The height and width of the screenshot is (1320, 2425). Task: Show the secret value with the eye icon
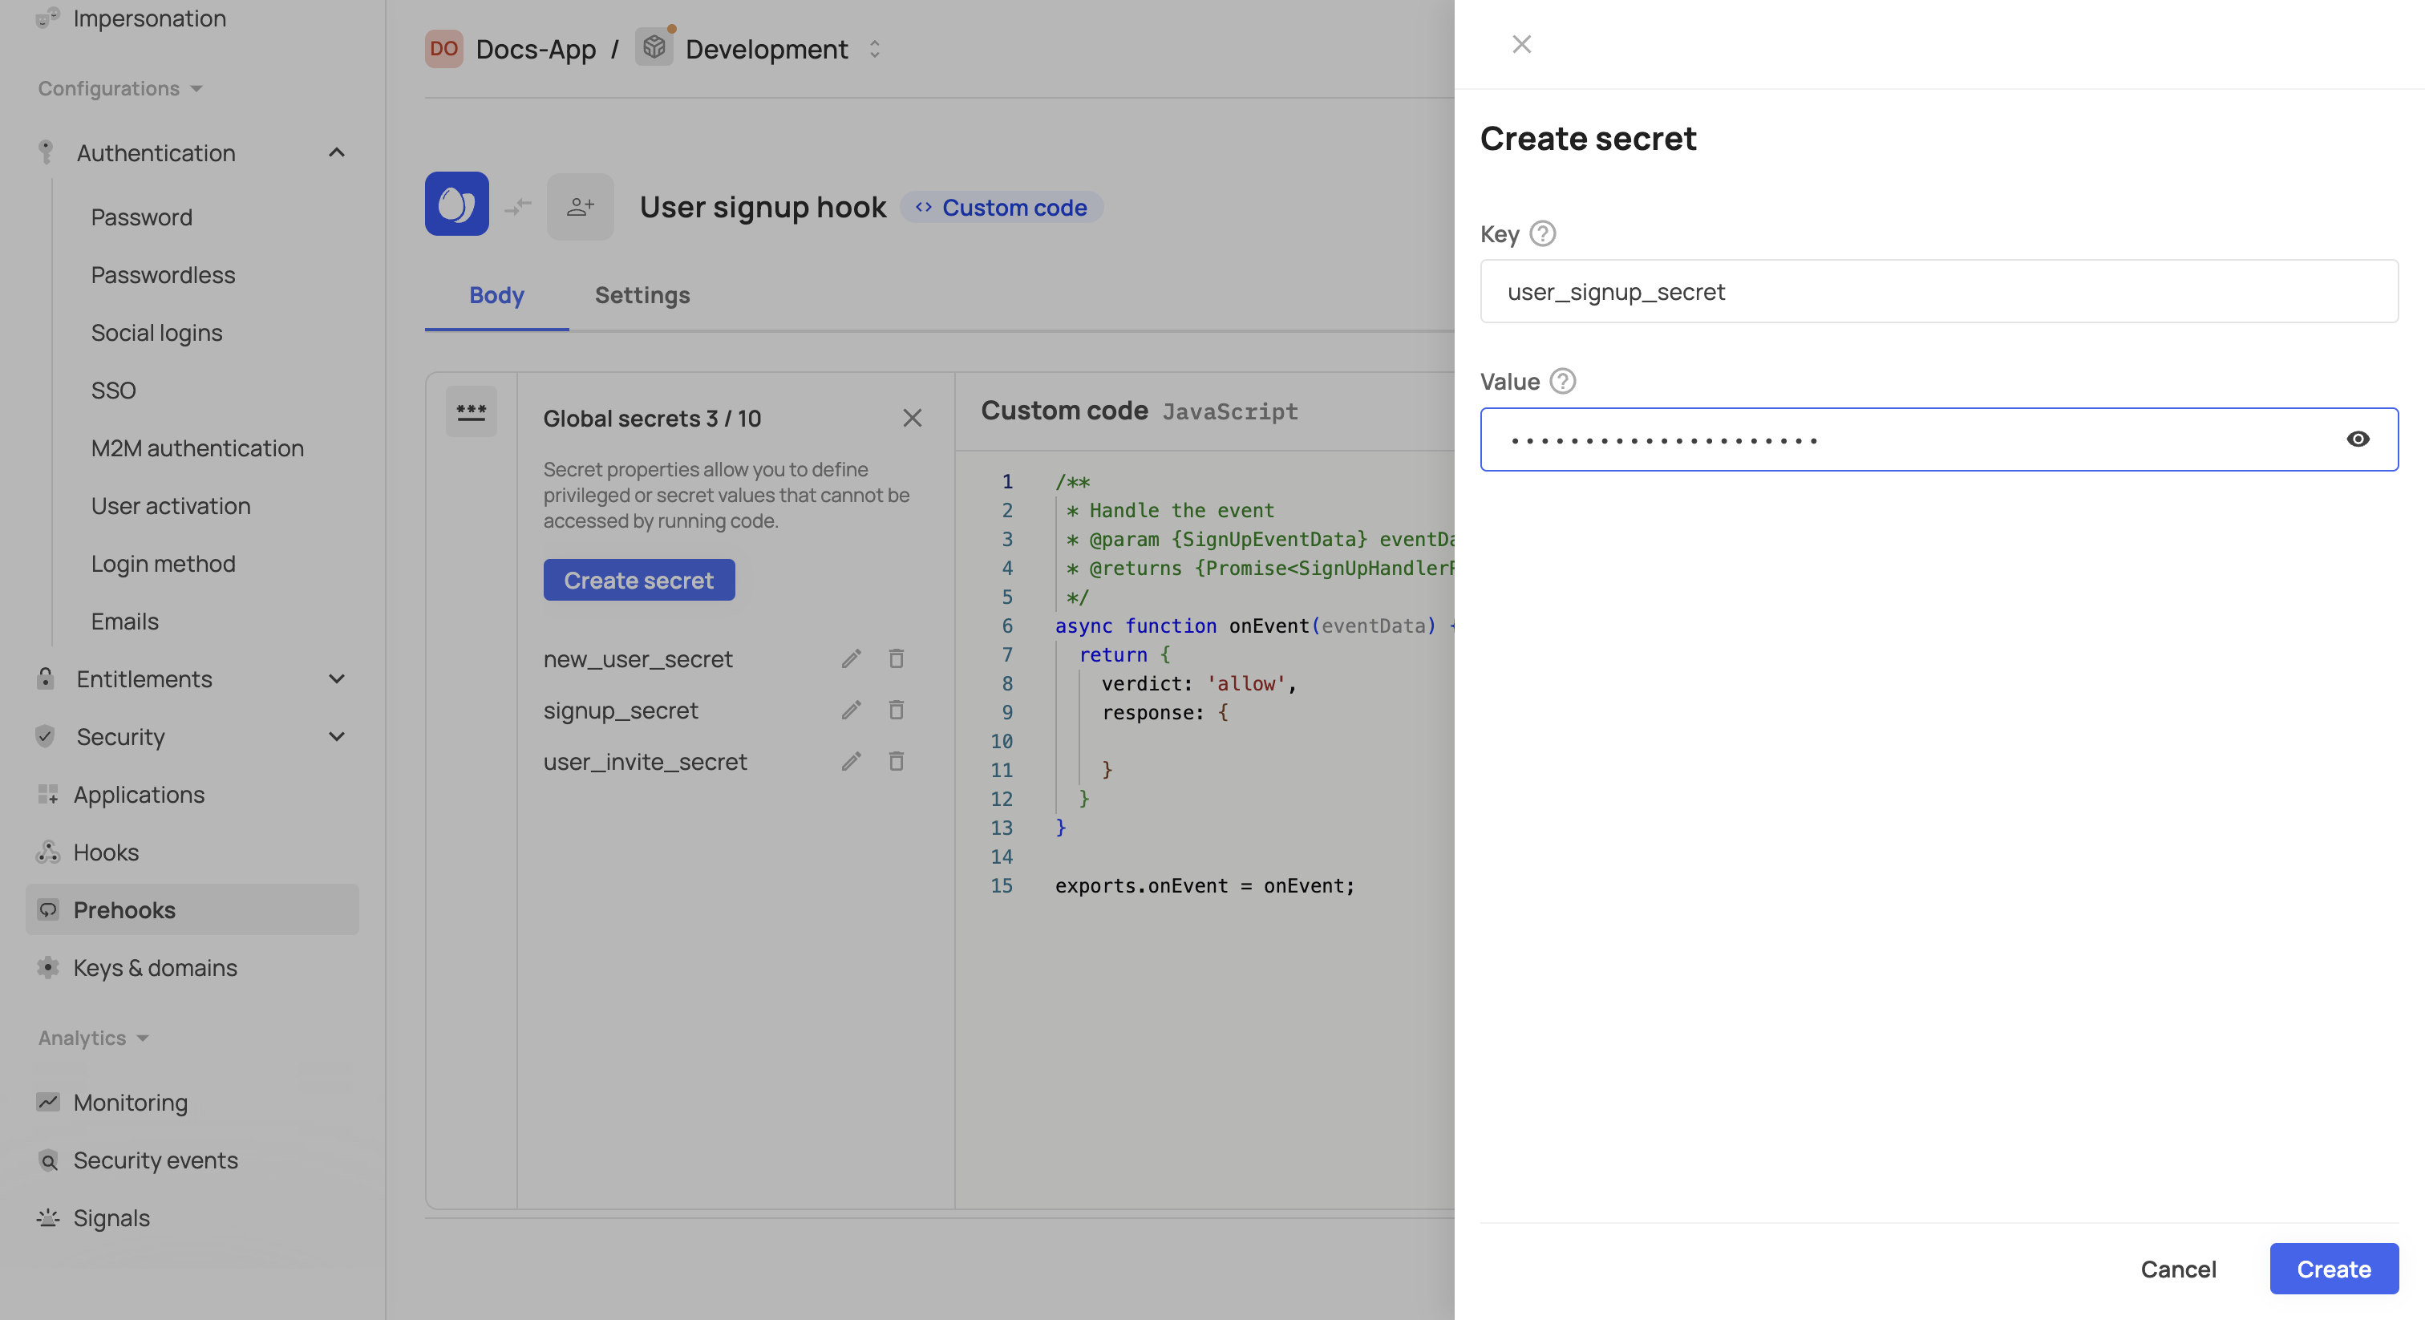2357,439
